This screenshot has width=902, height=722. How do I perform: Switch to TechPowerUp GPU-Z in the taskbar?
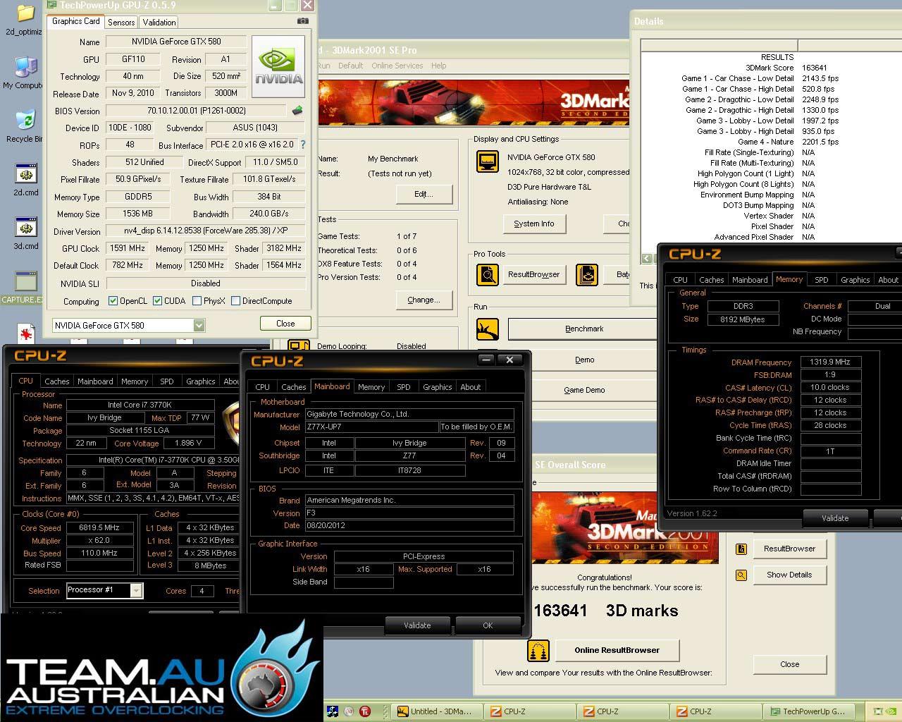click(813, 711)
